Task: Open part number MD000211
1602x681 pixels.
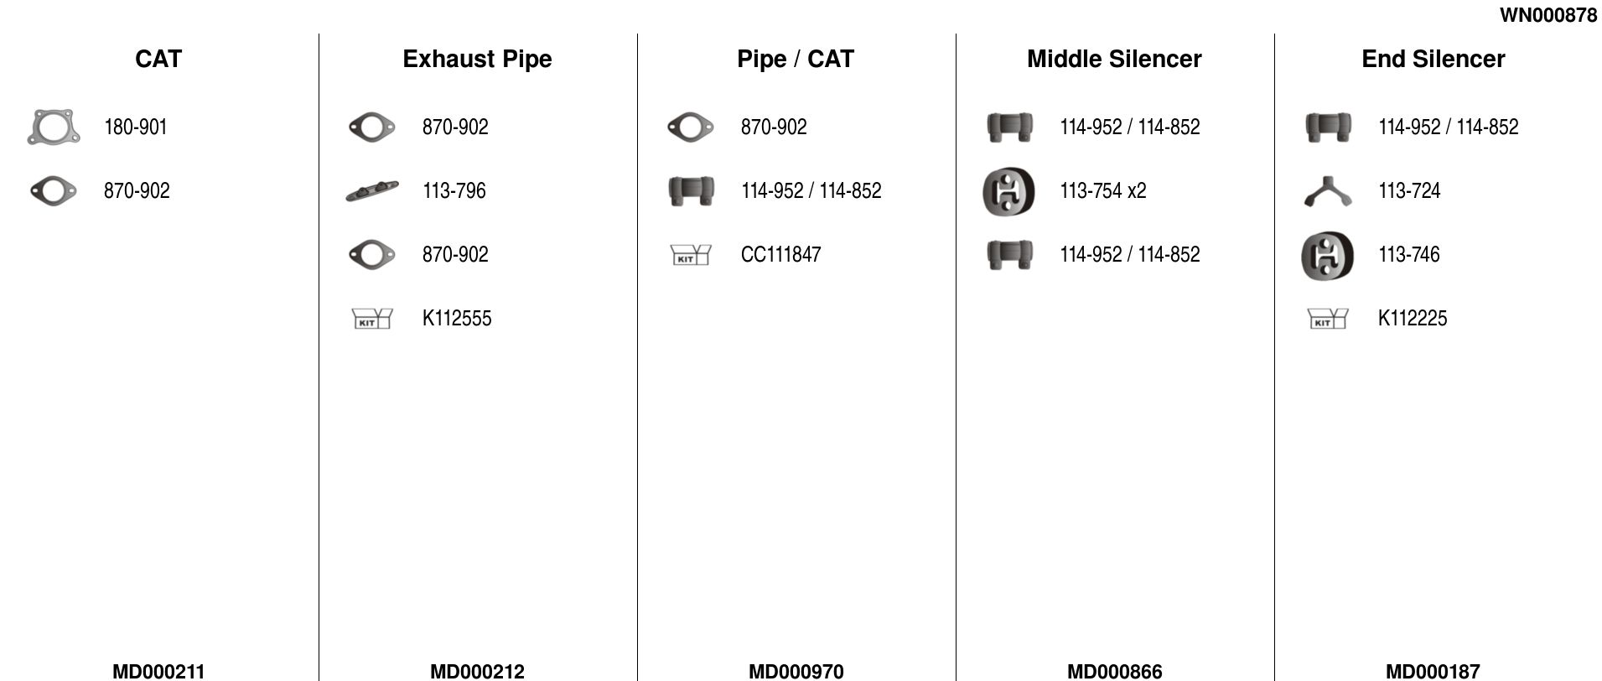Action: [x=158, y=671]
